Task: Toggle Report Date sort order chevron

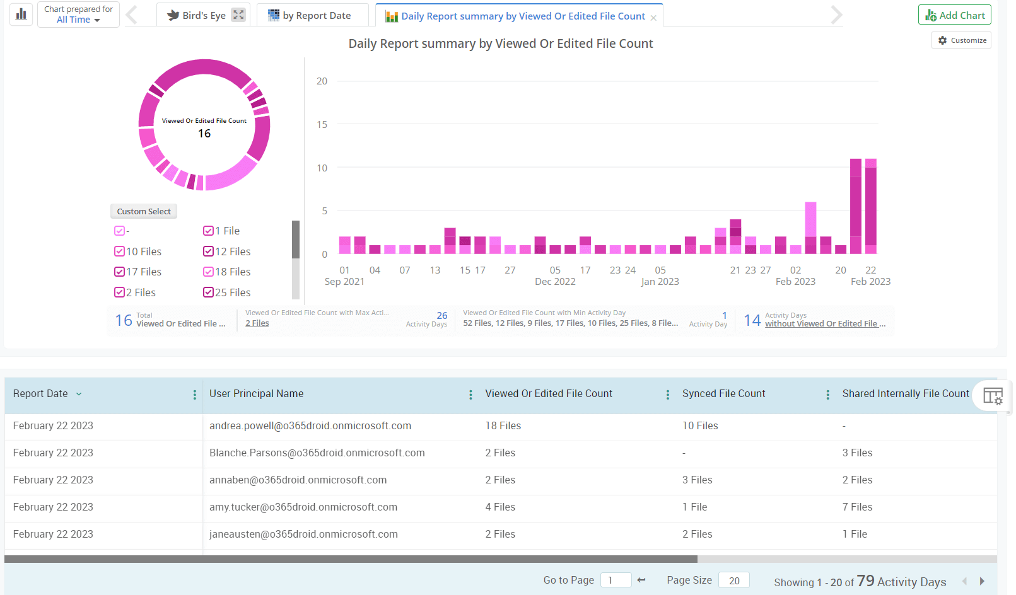Action: click(79, 393)
